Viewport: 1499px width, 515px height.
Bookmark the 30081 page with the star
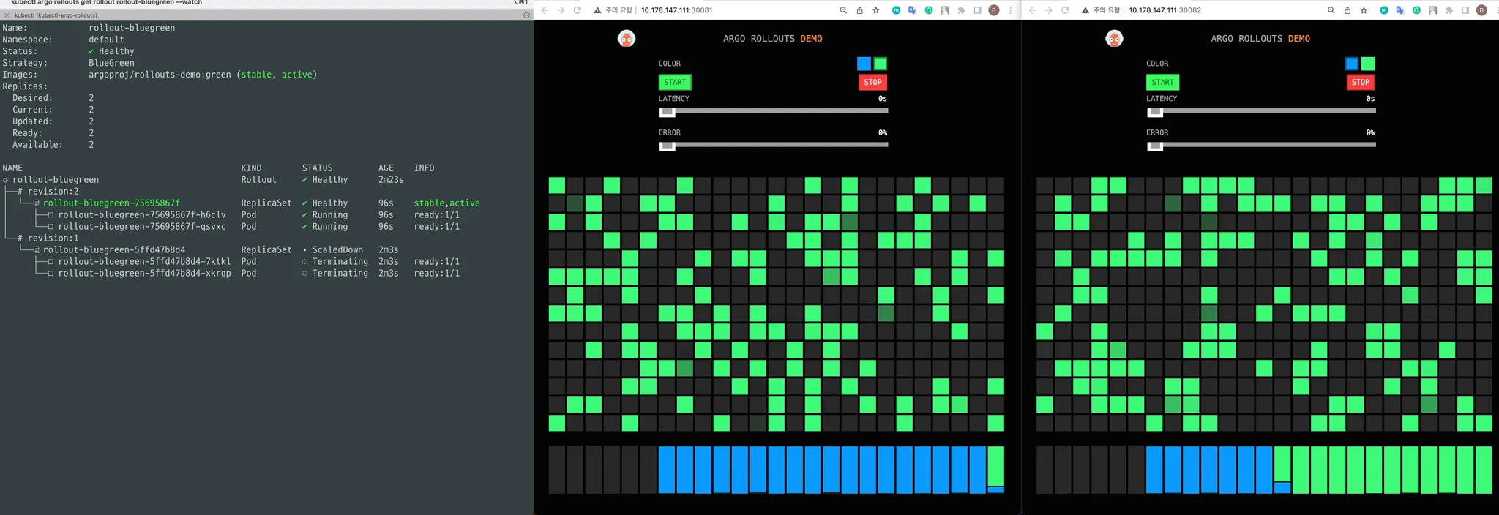point(876,10)
